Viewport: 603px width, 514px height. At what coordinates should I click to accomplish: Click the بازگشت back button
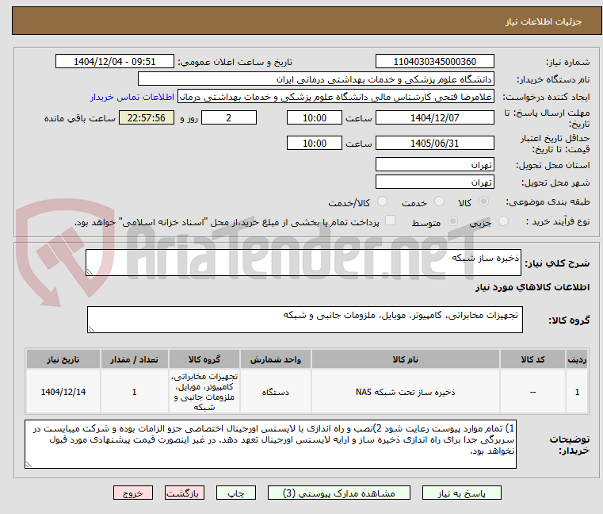[184, 493]
